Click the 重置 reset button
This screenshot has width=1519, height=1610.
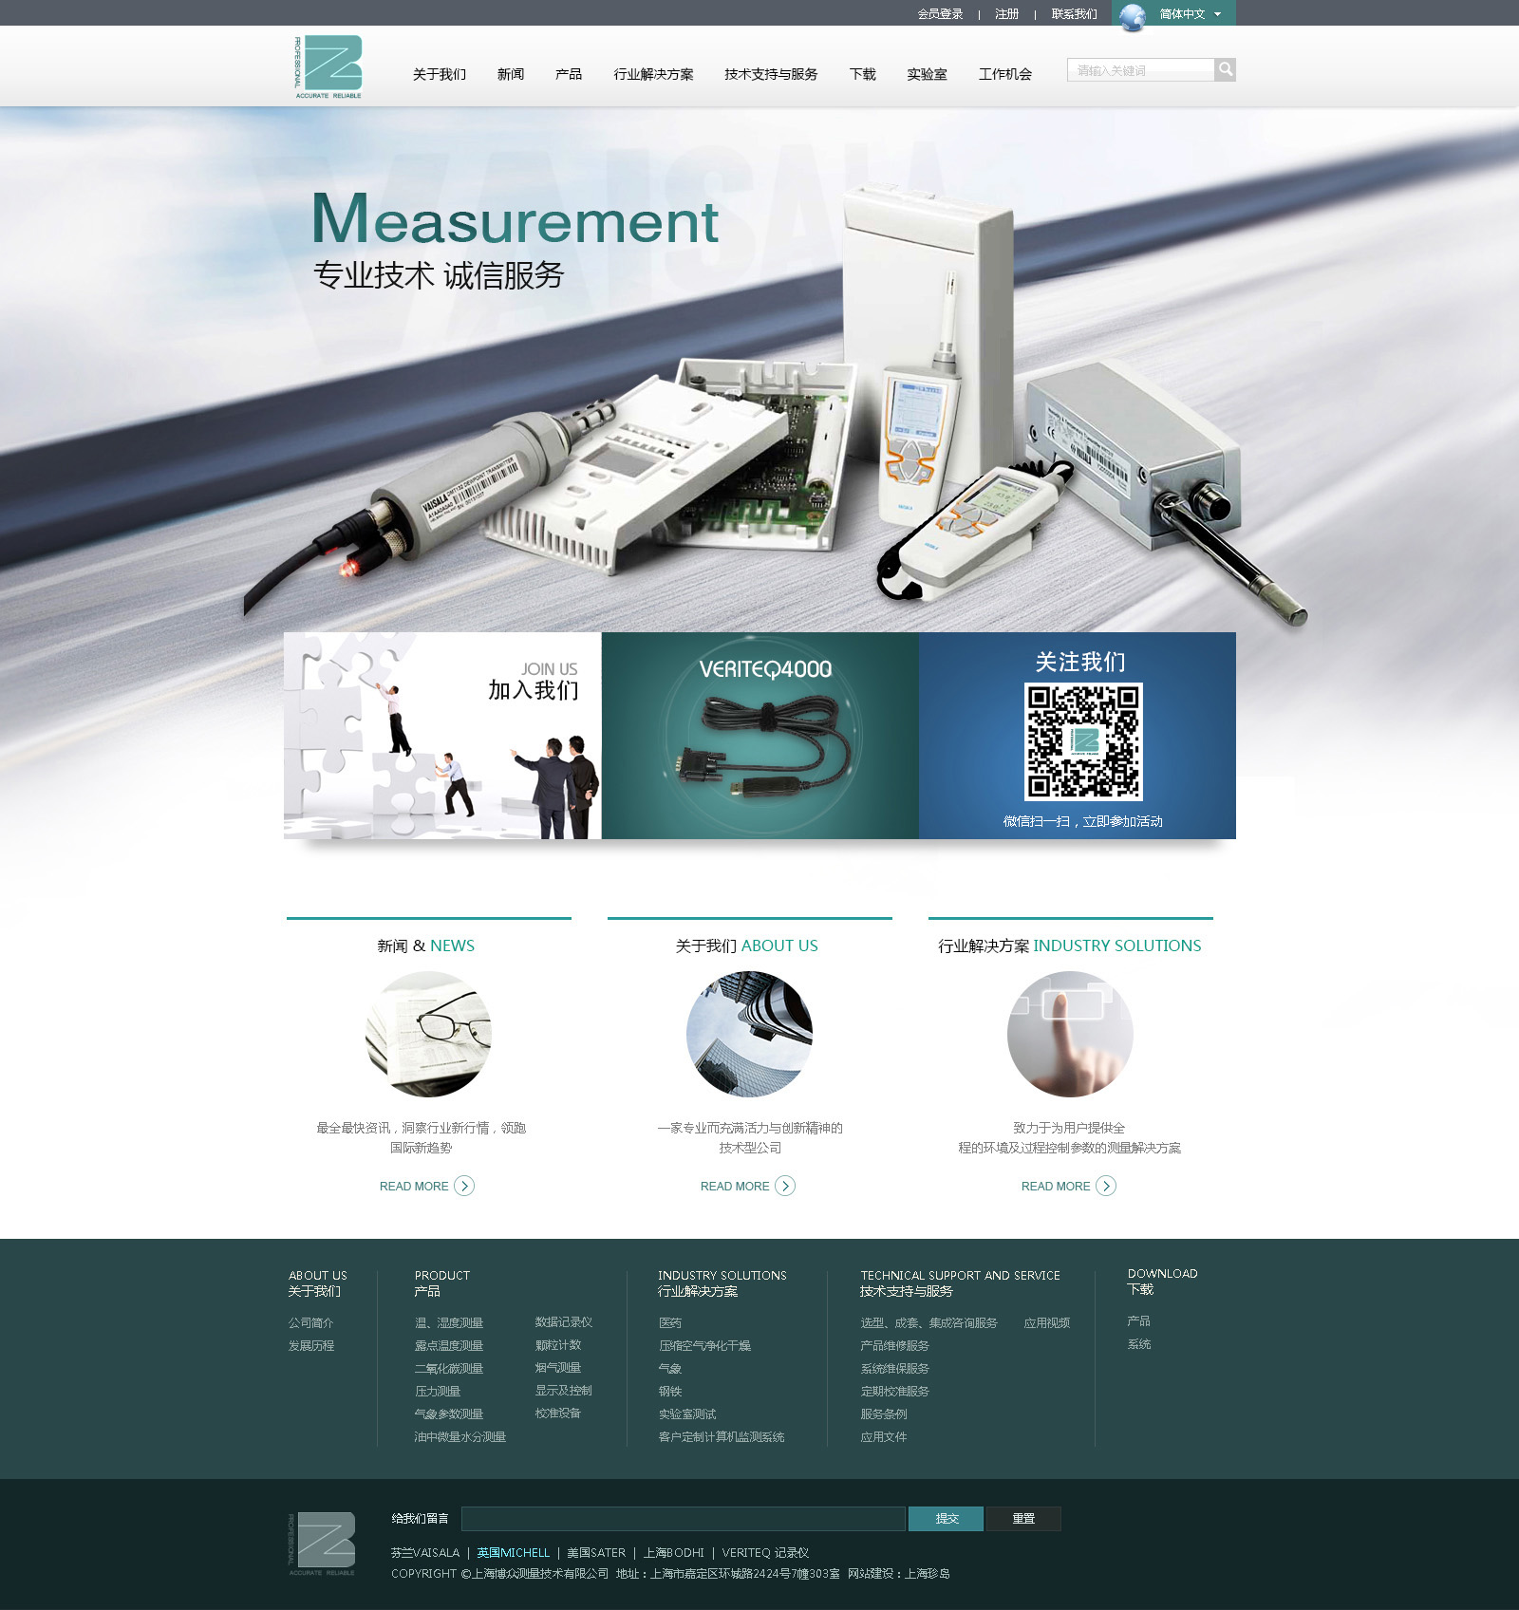point(1023,1518)
